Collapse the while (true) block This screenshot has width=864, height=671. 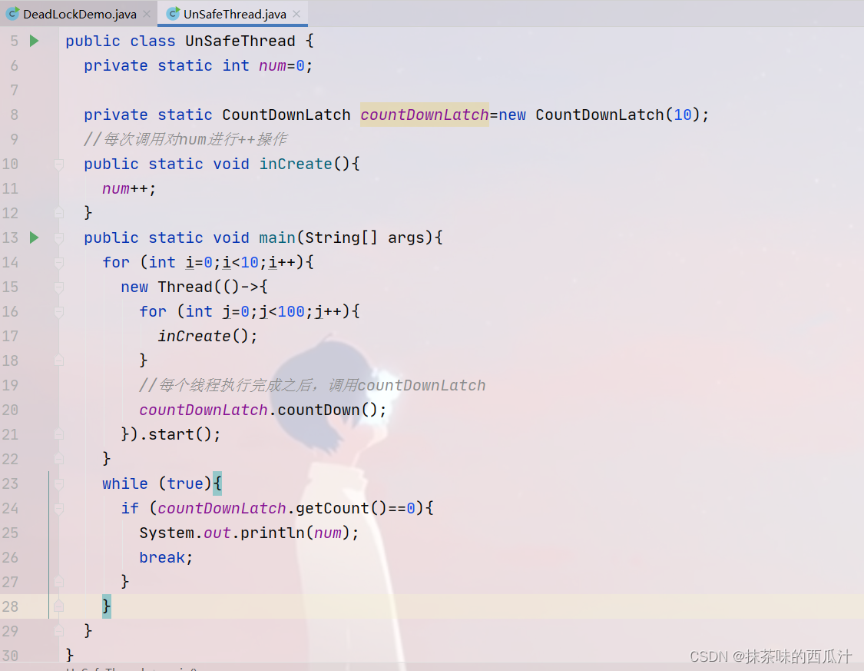tap(59, 483)
